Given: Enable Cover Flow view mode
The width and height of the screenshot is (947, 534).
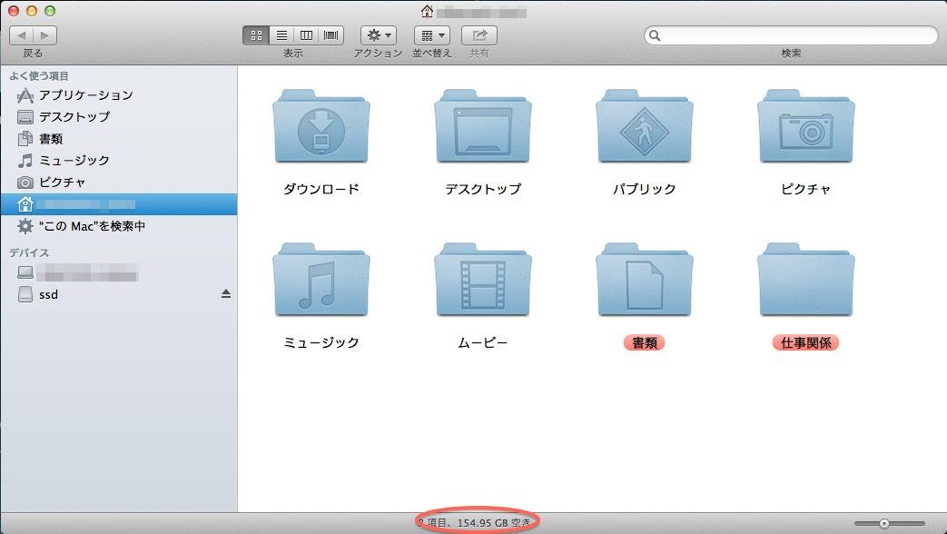Looking at the screenshot, I should [x=331, y=35].
